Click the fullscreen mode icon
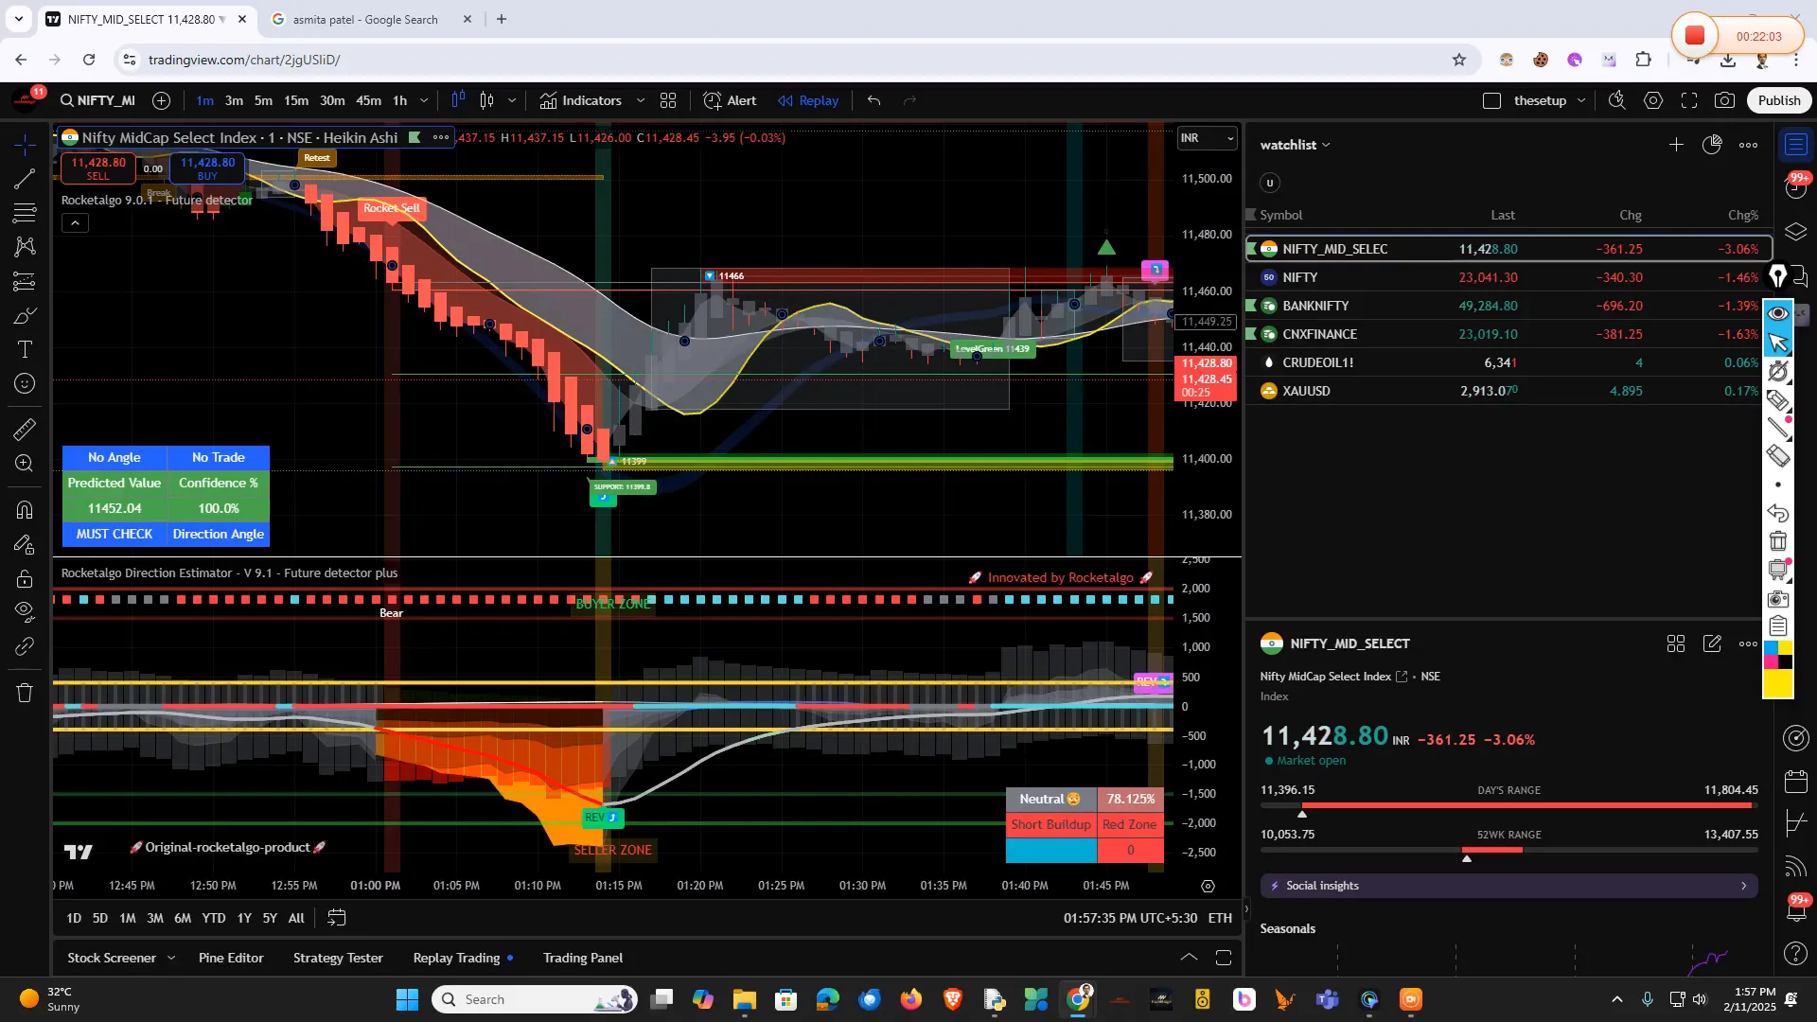 point(1689,100)
